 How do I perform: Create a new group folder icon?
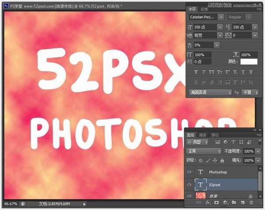tap(234, 202)
